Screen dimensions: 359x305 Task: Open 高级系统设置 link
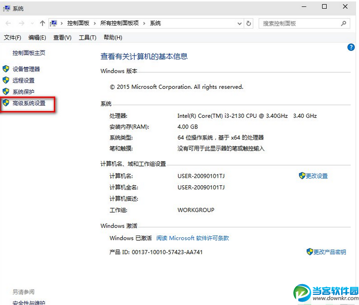(29, 103)
